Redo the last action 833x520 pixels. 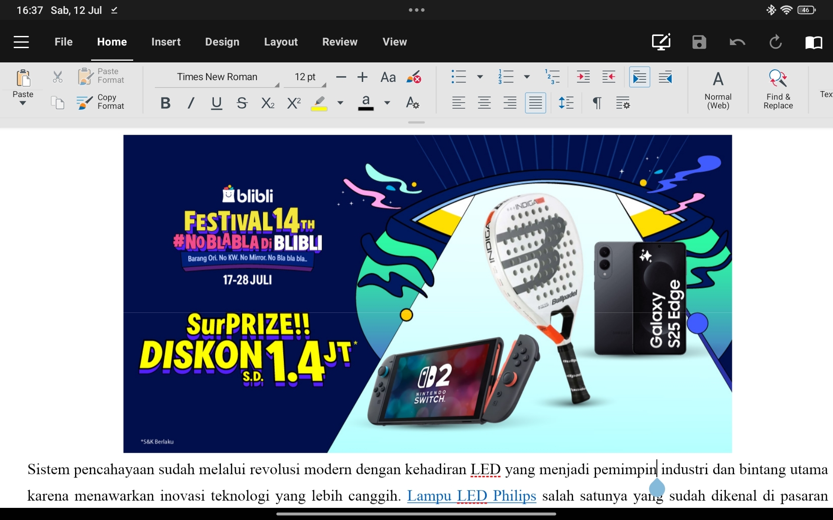pos(776,42)
